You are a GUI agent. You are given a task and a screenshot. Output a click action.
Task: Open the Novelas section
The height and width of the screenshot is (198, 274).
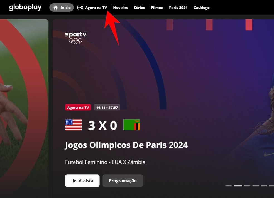[120, 8]
